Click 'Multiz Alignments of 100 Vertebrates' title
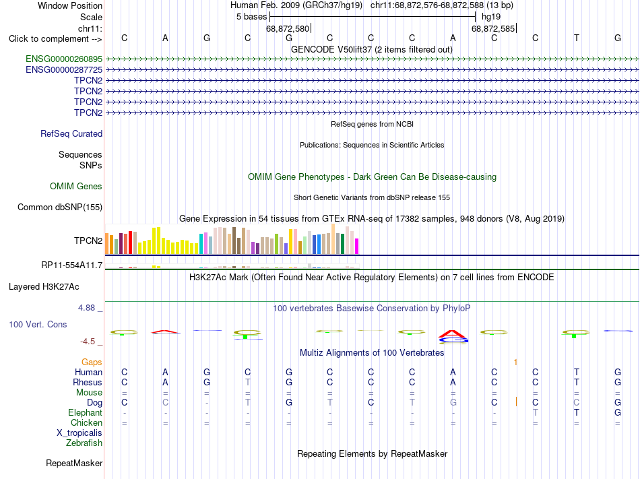 coord(372,352)
